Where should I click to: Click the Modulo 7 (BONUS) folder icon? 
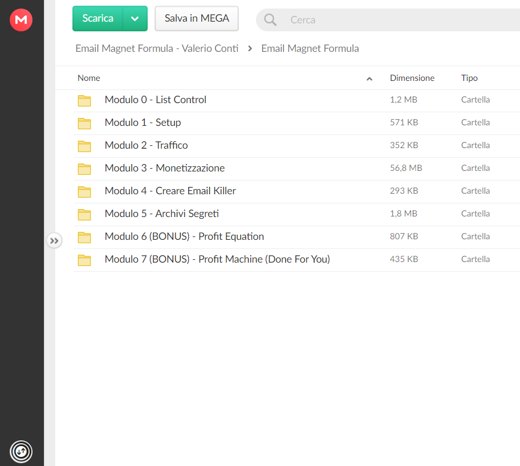tap(84, 260)
